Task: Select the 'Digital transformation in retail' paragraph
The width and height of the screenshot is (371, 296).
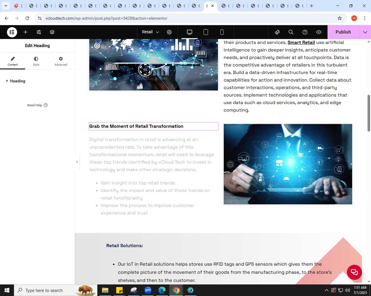Action: pos(152,155)
